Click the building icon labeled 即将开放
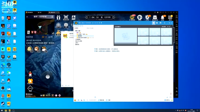Screen dimensions: 200x112 [x=66, y=18]
